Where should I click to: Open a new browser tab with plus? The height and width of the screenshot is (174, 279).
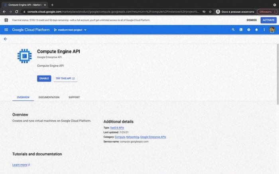(52, 5)
